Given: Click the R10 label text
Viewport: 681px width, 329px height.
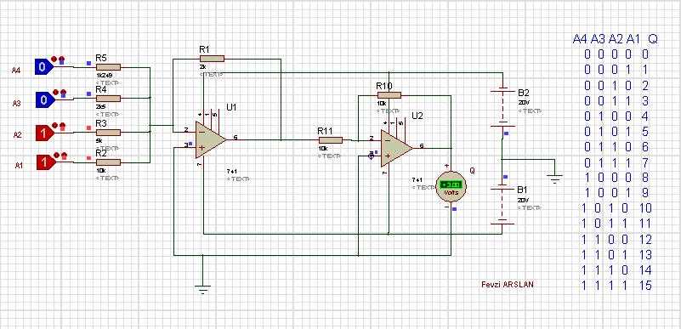Looking at the screenshot, I should 385,86.
